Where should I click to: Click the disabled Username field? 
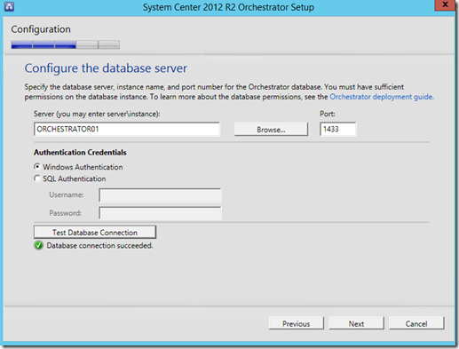click(160, 195)
